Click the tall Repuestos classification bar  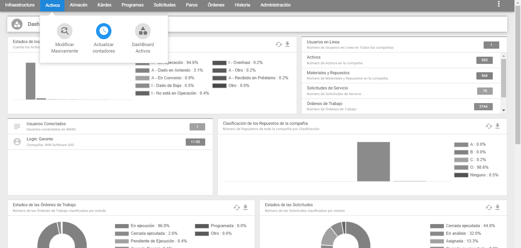pyautogui.click(x=373, y=162)
